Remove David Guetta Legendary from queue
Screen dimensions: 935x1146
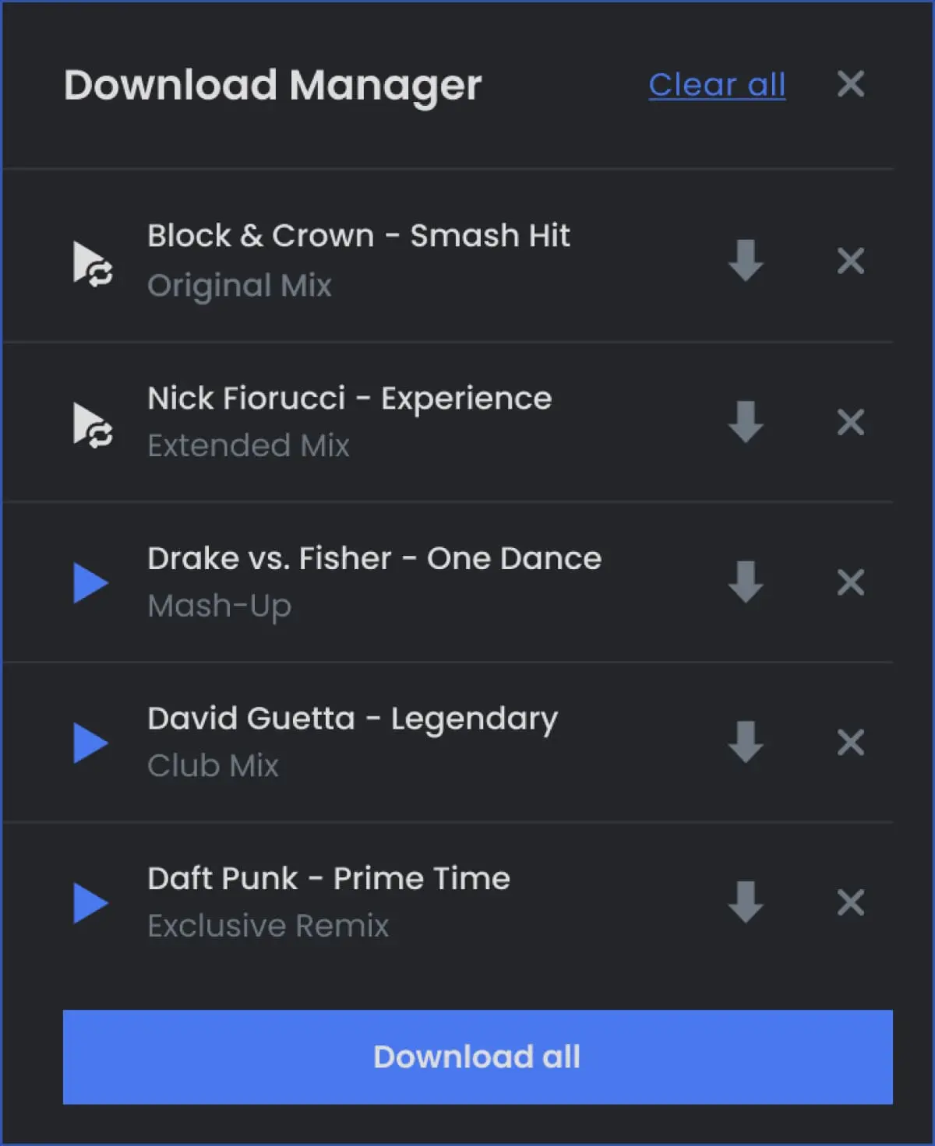coord(851,742)
